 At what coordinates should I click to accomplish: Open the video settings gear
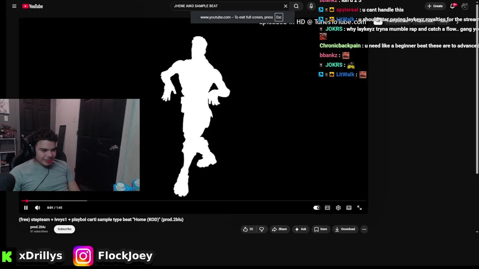[338, 208]
